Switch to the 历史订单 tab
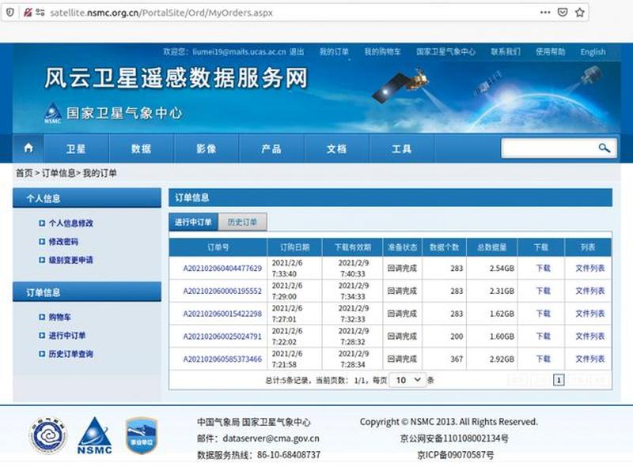The width and height of the screenshot is (633, 474). tap(242, 222)
